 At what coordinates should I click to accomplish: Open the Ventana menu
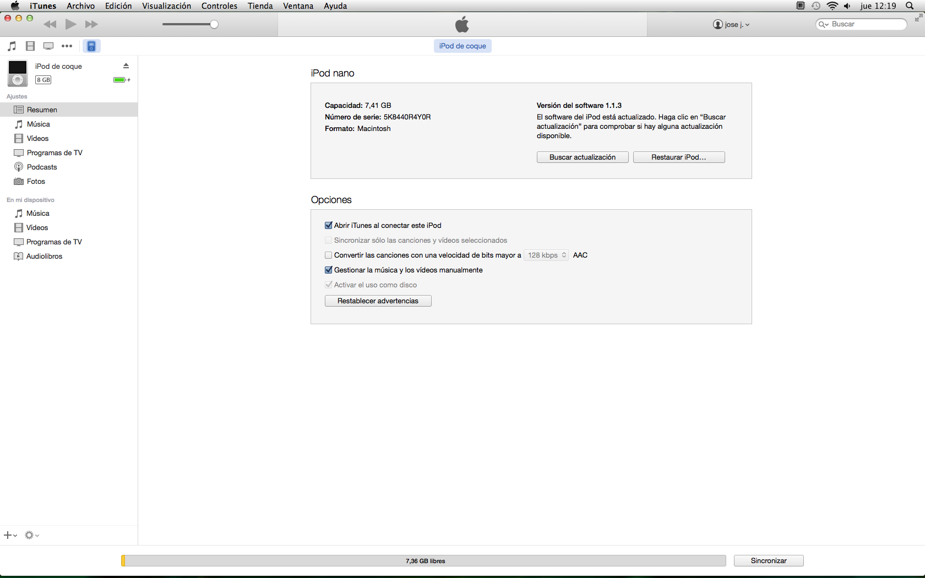click(298, 6)
